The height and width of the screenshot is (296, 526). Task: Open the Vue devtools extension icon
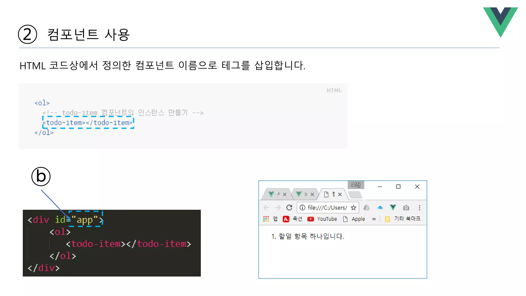(393, 208)
